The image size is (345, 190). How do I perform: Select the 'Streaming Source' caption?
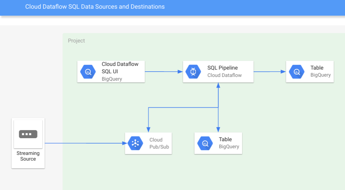[28, 156]
